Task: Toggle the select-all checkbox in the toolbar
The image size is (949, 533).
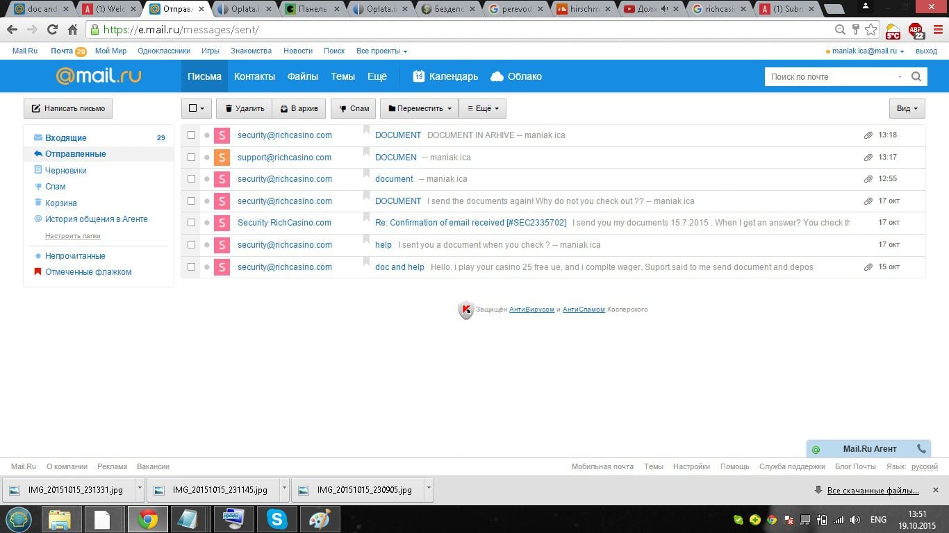Action: (193, 108)
